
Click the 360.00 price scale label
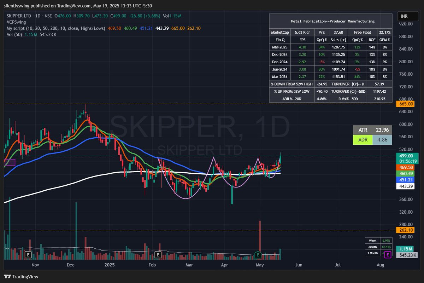click(x=406, y=199)
